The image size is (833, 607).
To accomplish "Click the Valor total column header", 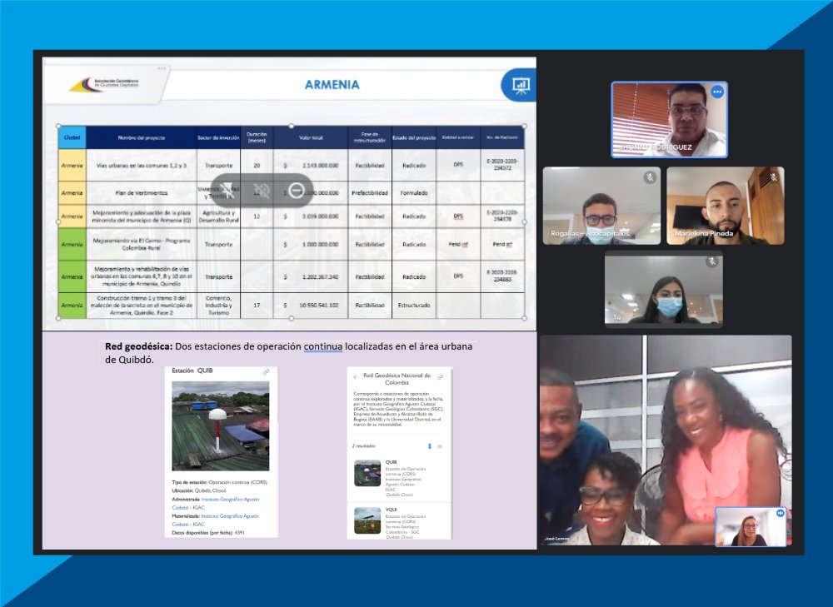I will point(311,137).
